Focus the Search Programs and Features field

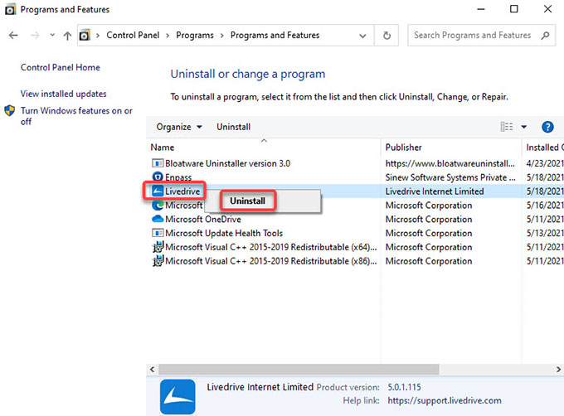coord(481,35)
